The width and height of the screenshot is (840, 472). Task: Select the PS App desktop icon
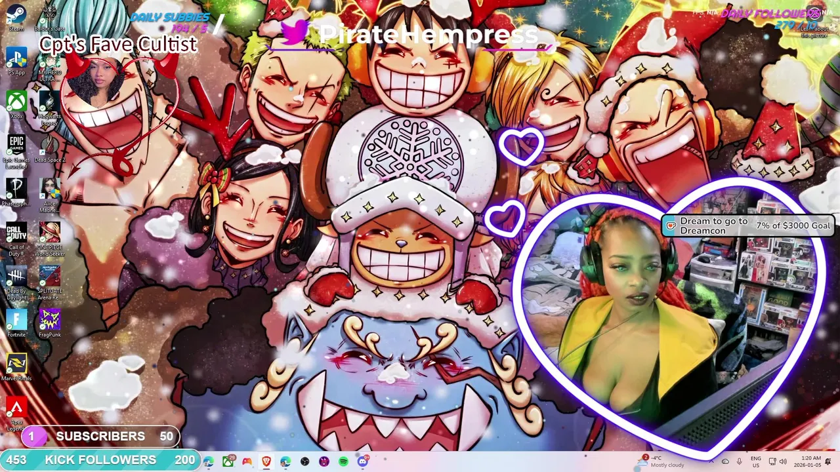[x=16, y=61]
